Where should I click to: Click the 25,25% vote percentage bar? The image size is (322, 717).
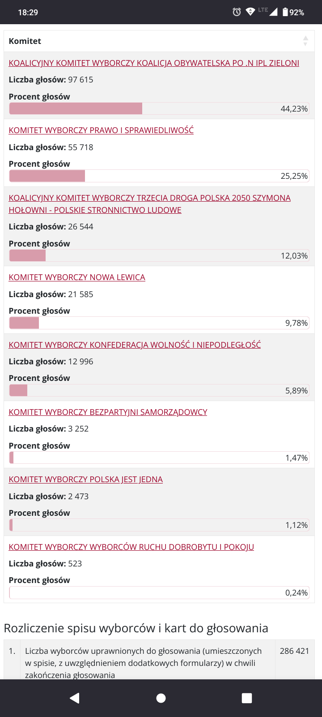pyautogui.click(x=159, y=176)
